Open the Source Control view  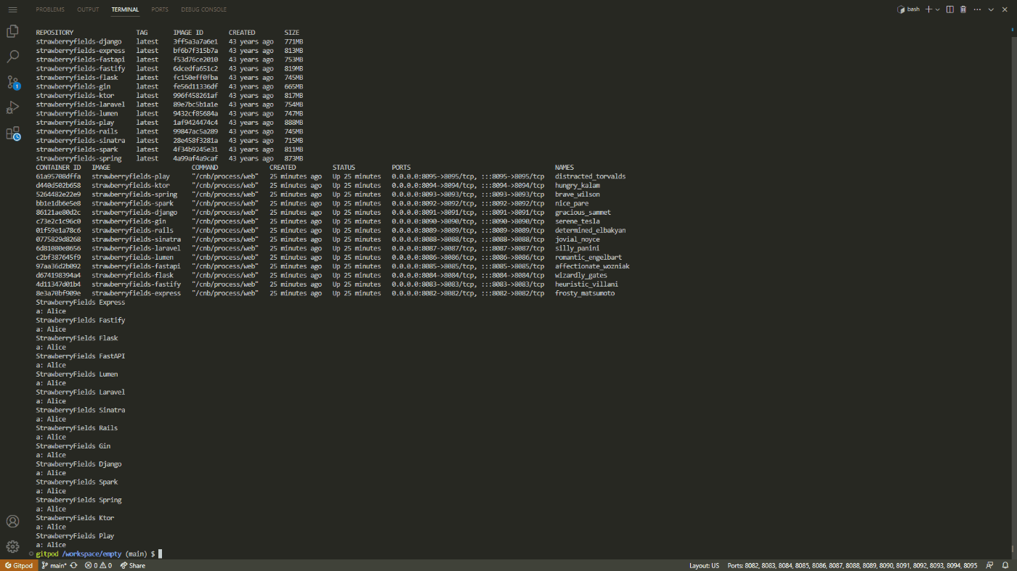click(x=12, y=82)
